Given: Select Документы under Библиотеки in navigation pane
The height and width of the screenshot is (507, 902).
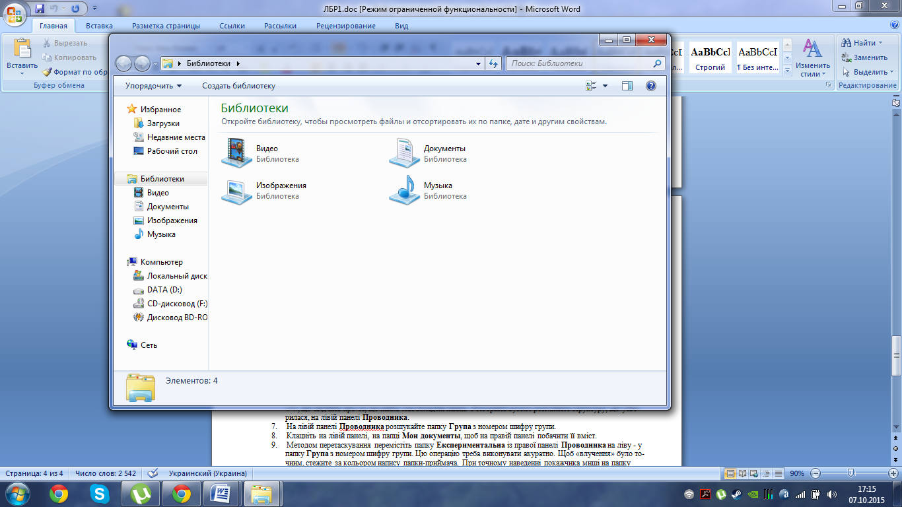Looking at the screenshot, I should click(161, 207).
